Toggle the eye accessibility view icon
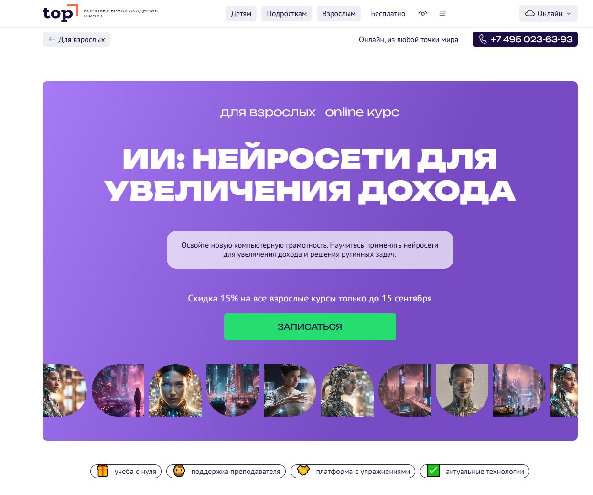This screenshot has height=495, width=593. (423, 13)
